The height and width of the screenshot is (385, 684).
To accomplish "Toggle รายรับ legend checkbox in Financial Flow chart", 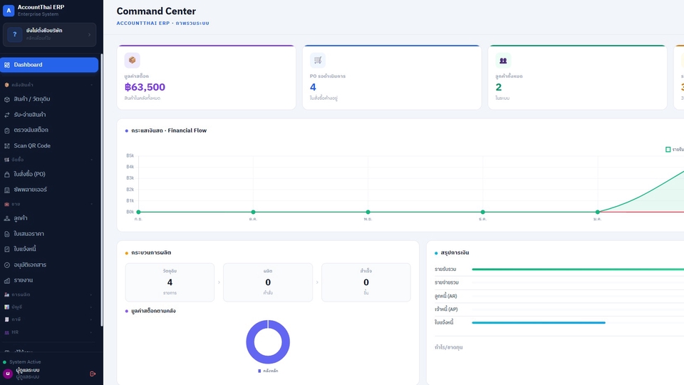I will [668, 149].
